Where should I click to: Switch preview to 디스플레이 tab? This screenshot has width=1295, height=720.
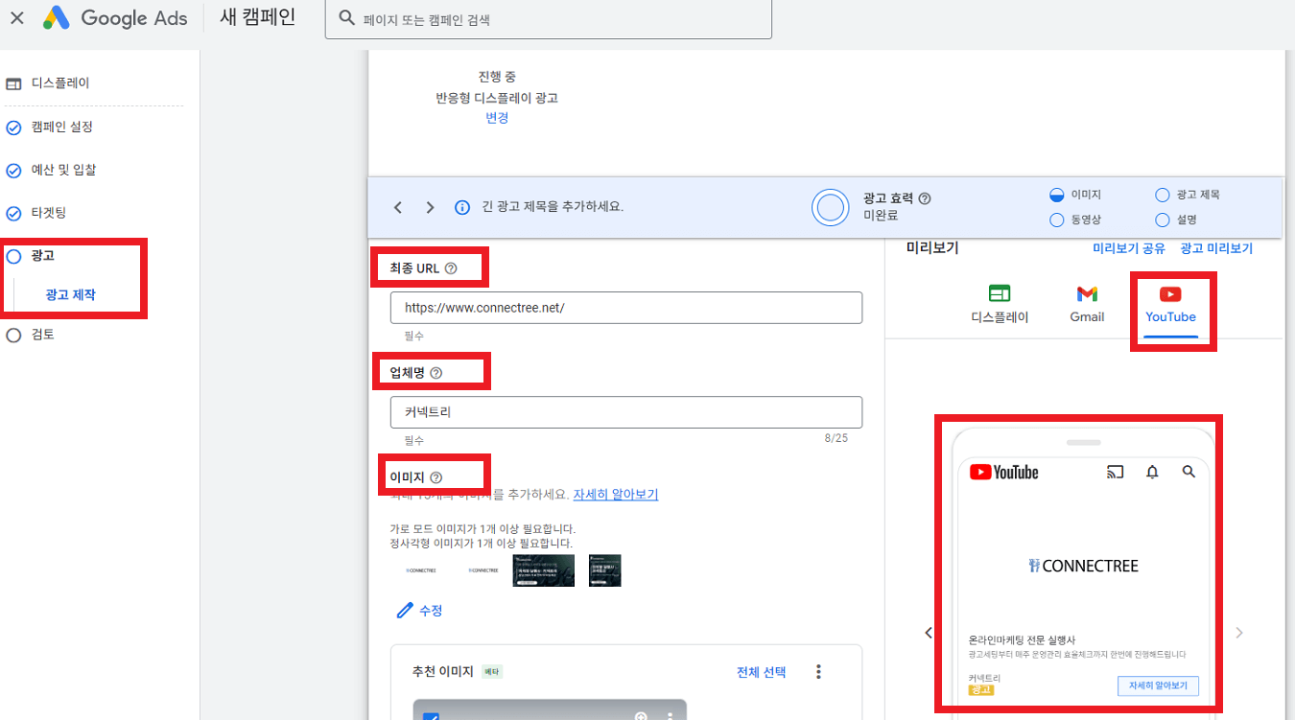click(x=1000, y=304)
